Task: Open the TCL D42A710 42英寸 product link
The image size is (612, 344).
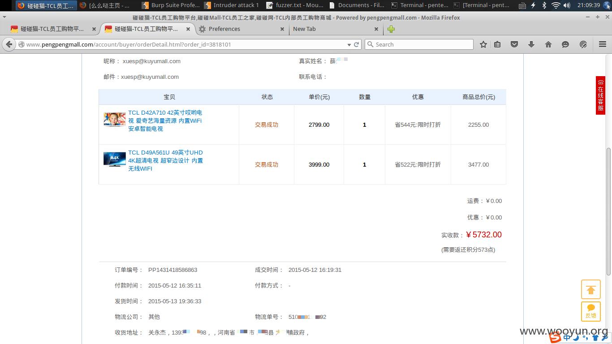Action: pyautogui.click(x=165, y=120)
